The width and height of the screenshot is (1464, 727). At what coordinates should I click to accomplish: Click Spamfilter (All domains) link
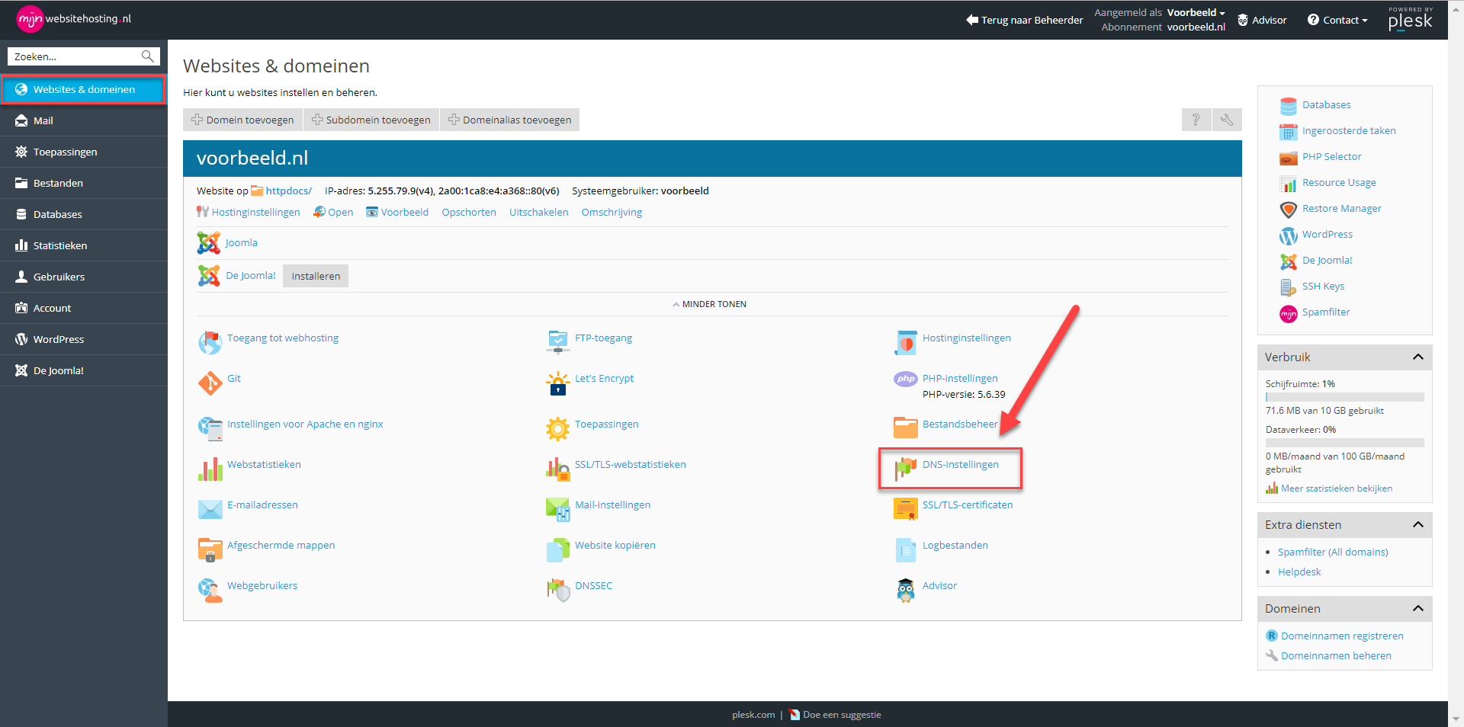(1333, 552)
